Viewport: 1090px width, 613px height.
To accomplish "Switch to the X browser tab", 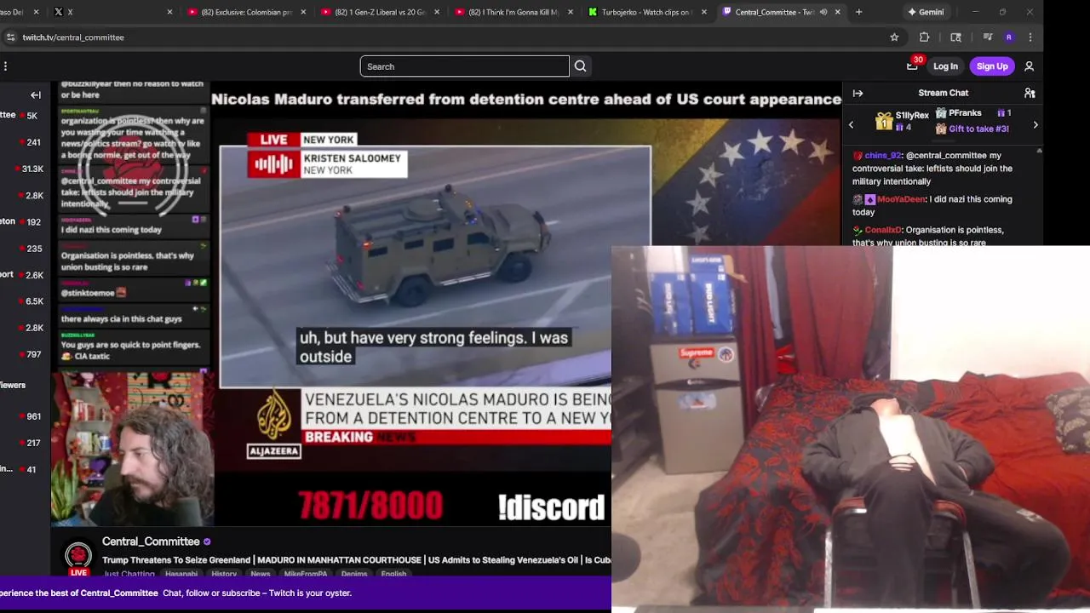I will point(111,12).
